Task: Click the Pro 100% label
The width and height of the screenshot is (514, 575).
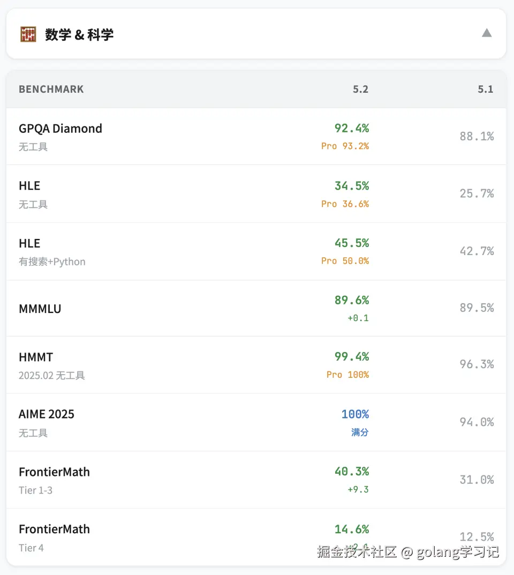Action: (347, 375)
